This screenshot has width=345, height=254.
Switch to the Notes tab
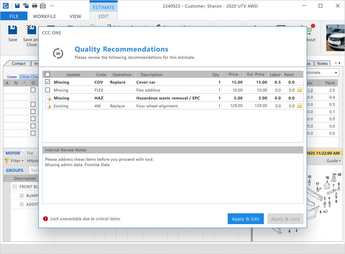322,63
